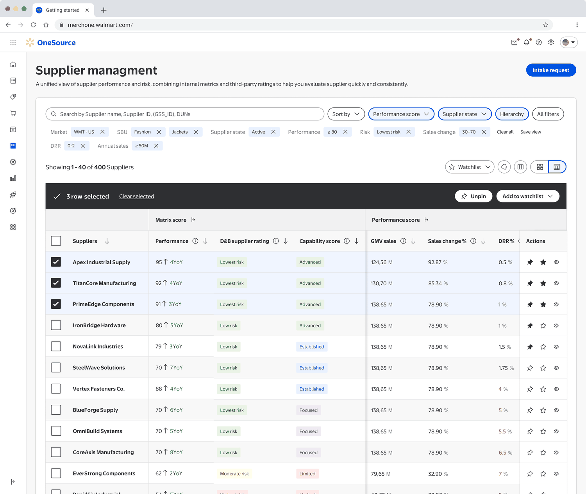The image size is (586, 494).
Task: Click the Hierarchy filter button
Action: (512, 114)
